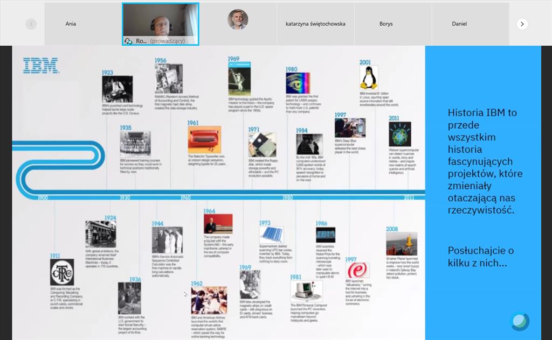The height and width of the screenshot is (340, 552).
Task: Click the 1930 marker on the timeline
Action: [125, 197]
